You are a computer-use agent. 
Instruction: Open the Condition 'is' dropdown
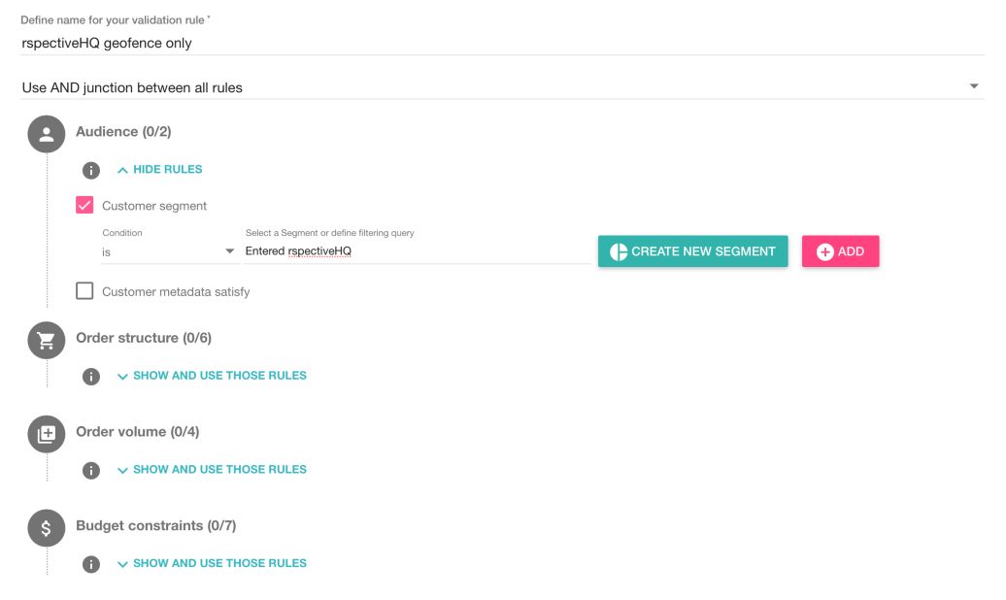(x=169, y=251)
